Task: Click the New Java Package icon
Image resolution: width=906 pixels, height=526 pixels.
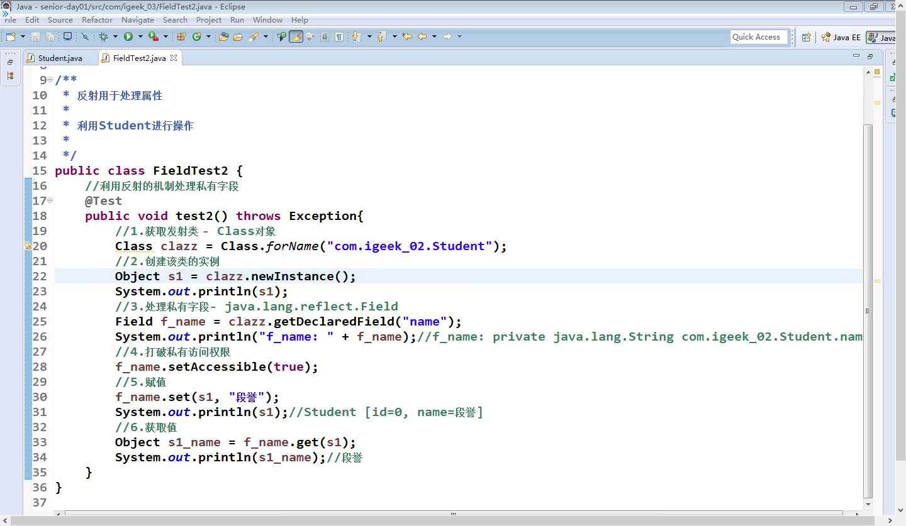Action: [181, 36]
